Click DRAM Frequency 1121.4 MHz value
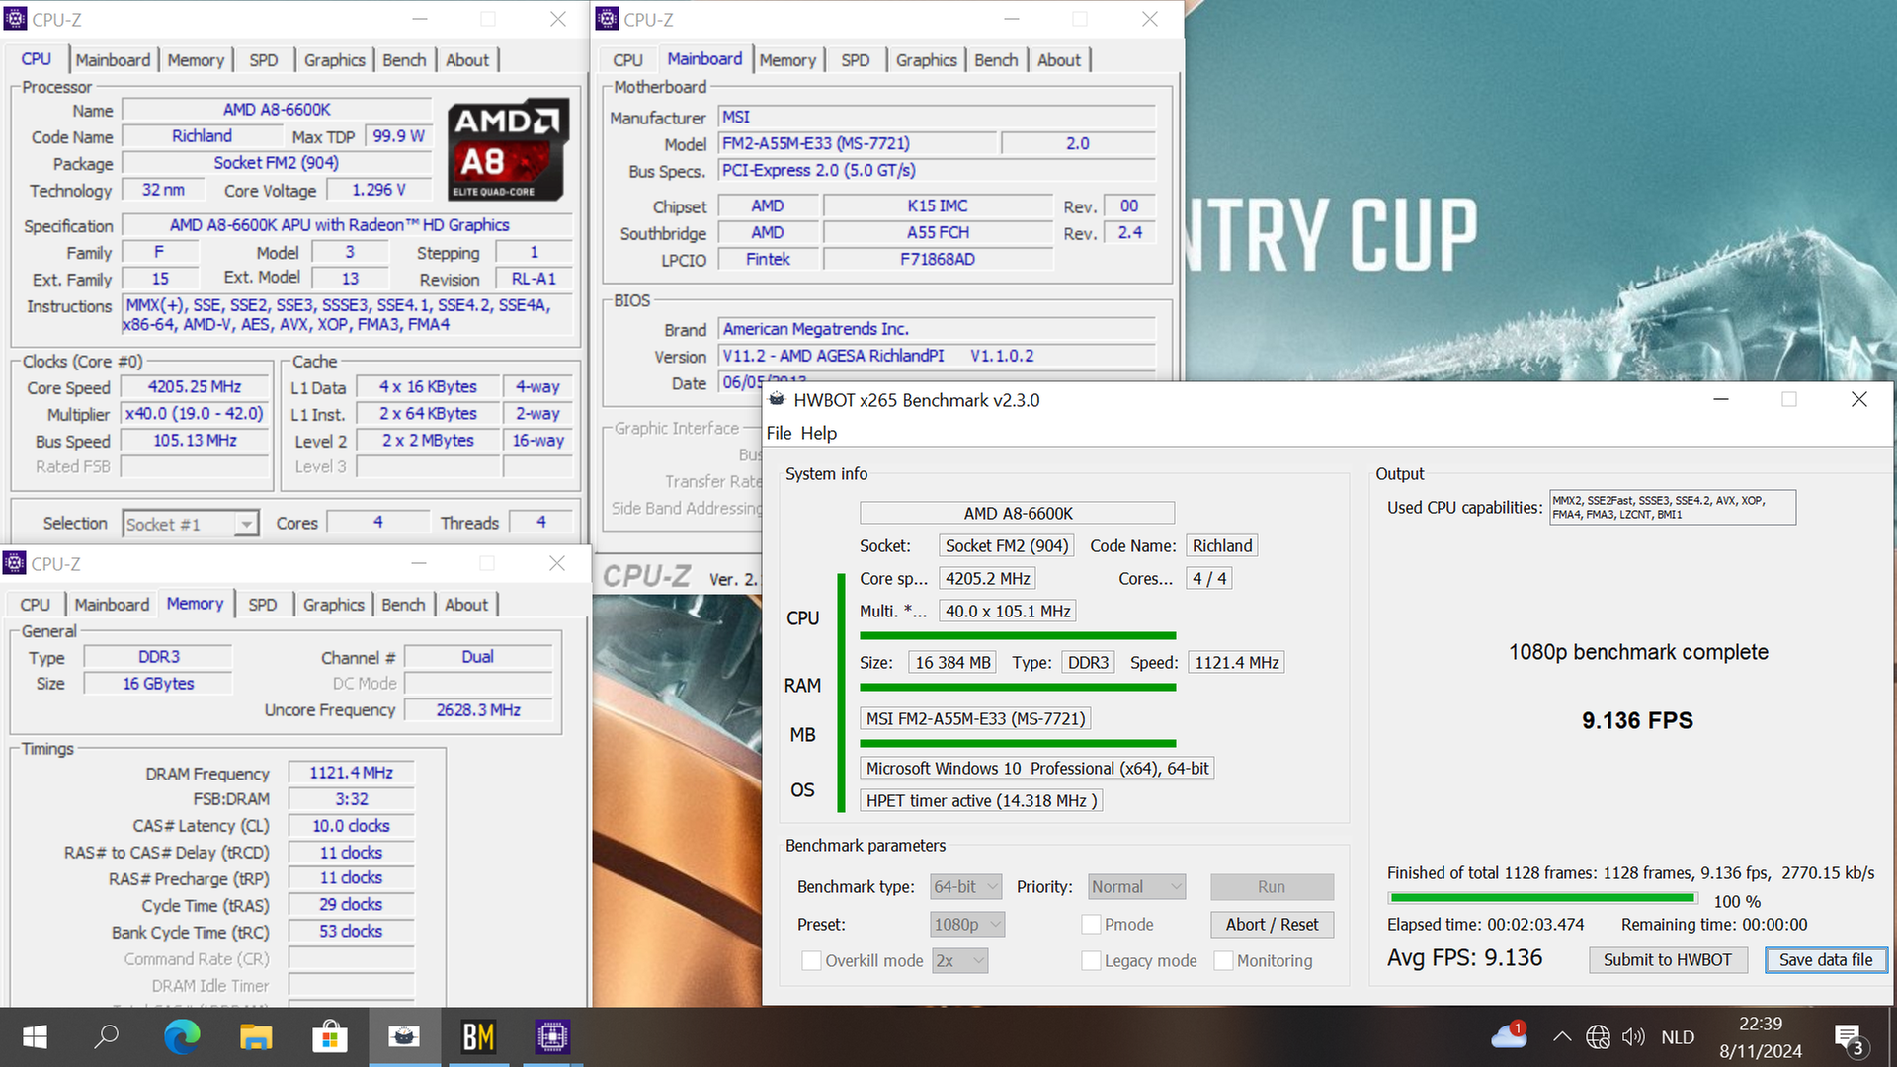 pos(351,773)
